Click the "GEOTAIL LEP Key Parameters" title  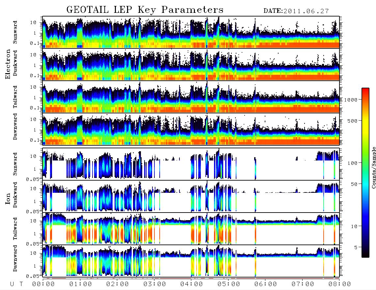pyautogui.click(x=145, y=10)
